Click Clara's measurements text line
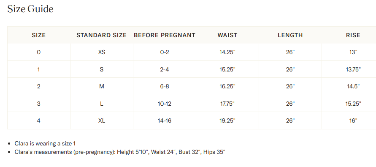 120,152
